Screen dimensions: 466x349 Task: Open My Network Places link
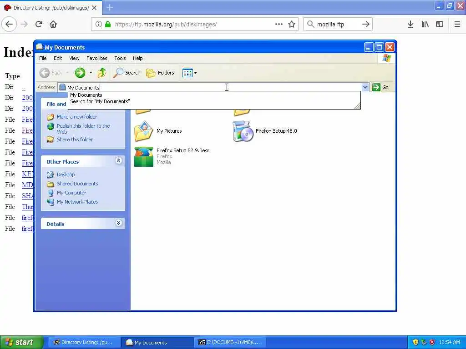click(77, 202)
